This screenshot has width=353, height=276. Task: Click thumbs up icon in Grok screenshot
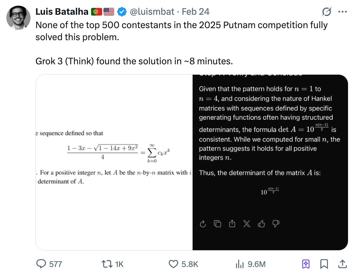(261, 224)
